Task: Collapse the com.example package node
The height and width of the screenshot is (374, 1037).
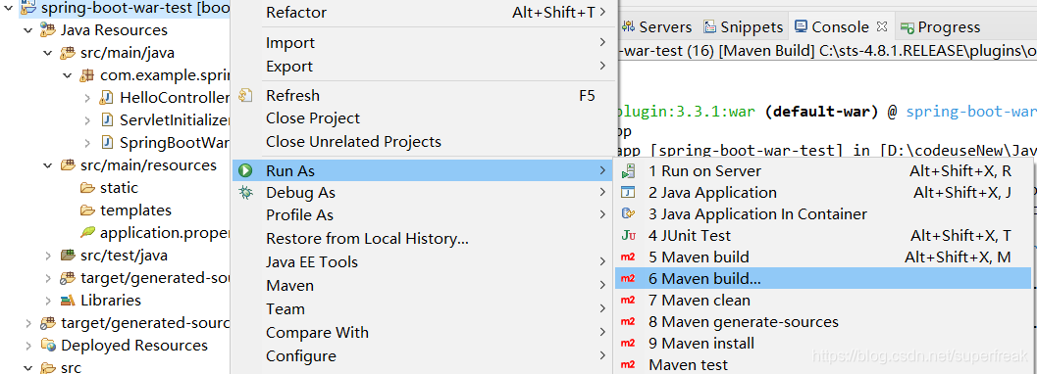Action: pos(68,75)
